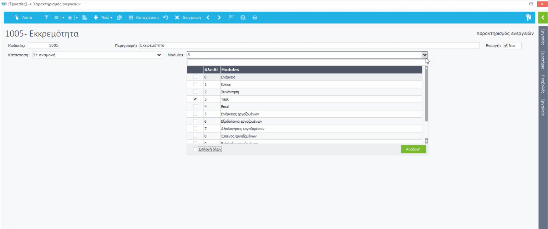This screenshot has height=229, width=548.
Task: Click the small grid settings icon
Action: (x=231, y=17)
